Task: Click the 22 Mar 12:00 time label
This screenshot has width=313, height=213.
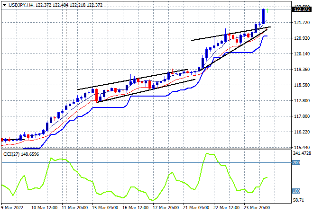Action: pyautogui.click(x=227, y=208)
